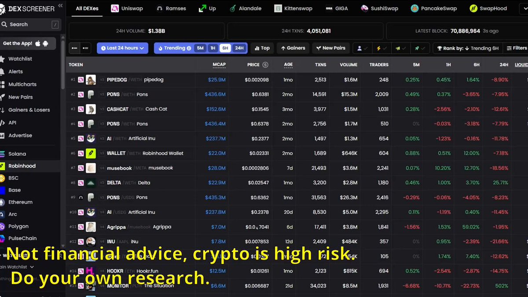Expand the Last 24 hours dropdown

pyautogui.click(x=122, y=48)
